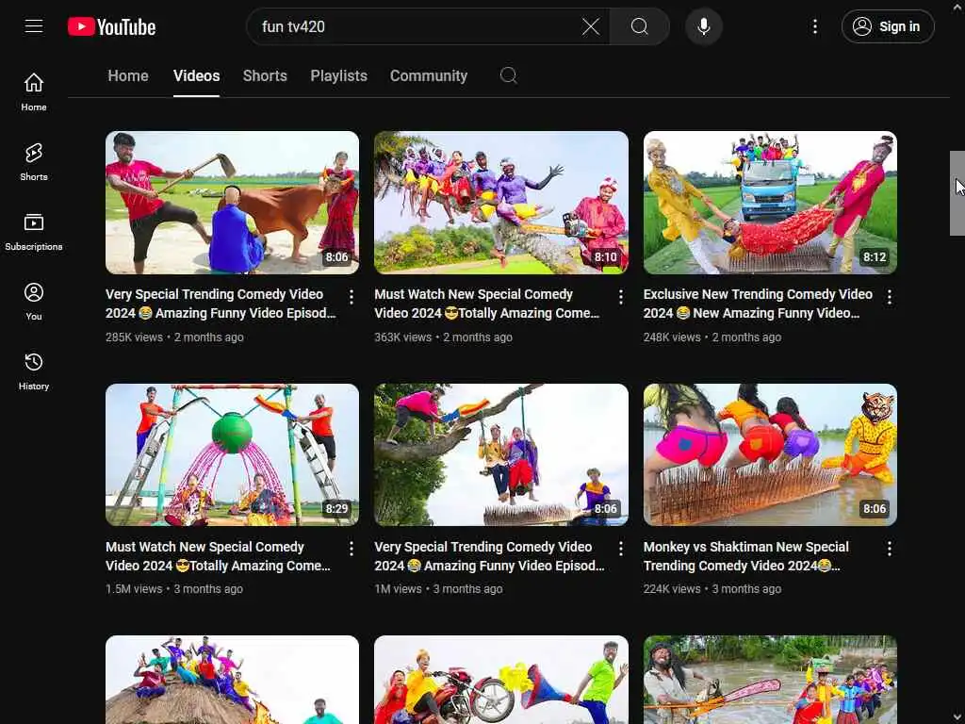This screenshot has width=965, height=724.
Task: Open You section in sidebar
Action: tap(34, 301)
